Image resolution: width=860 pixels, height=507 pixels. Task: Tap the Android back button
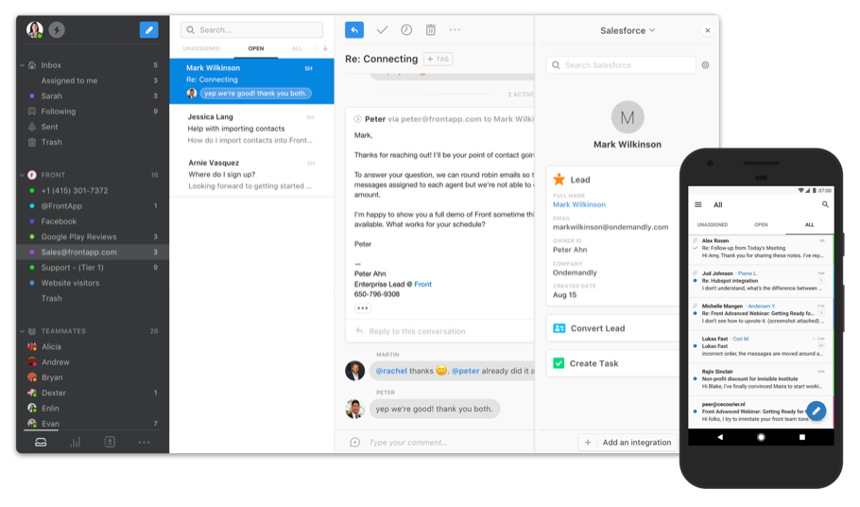tap(719, 437)
